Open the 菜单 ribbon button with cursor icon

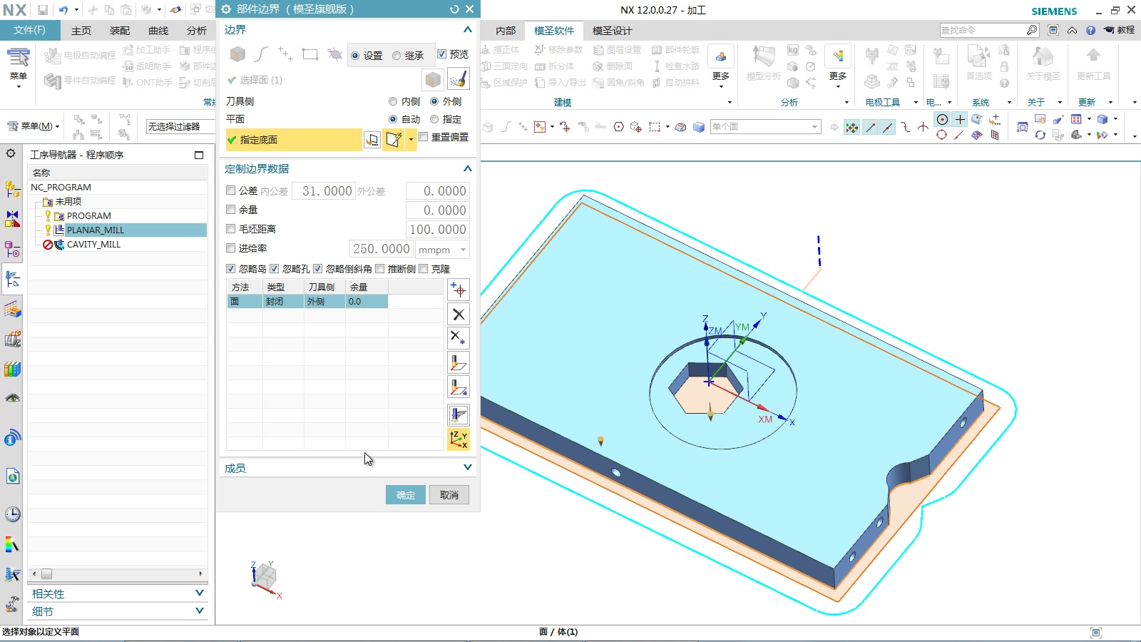pyautogui.click(x=19, y=66)
